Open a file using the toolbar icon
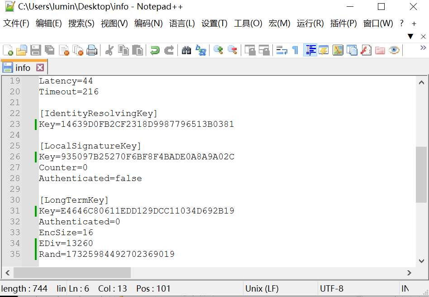The height and width of the screenshot is (297, 429). point(21,50)
